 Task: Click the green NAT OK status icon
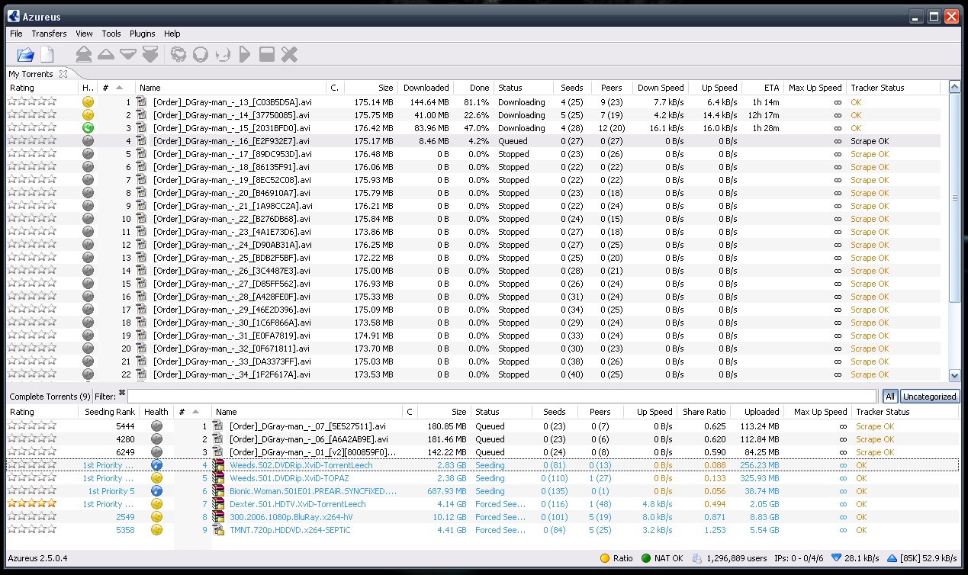pos(645,558)
